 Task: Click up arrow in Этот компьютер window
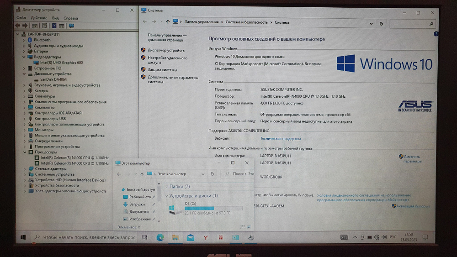point(142,174)
